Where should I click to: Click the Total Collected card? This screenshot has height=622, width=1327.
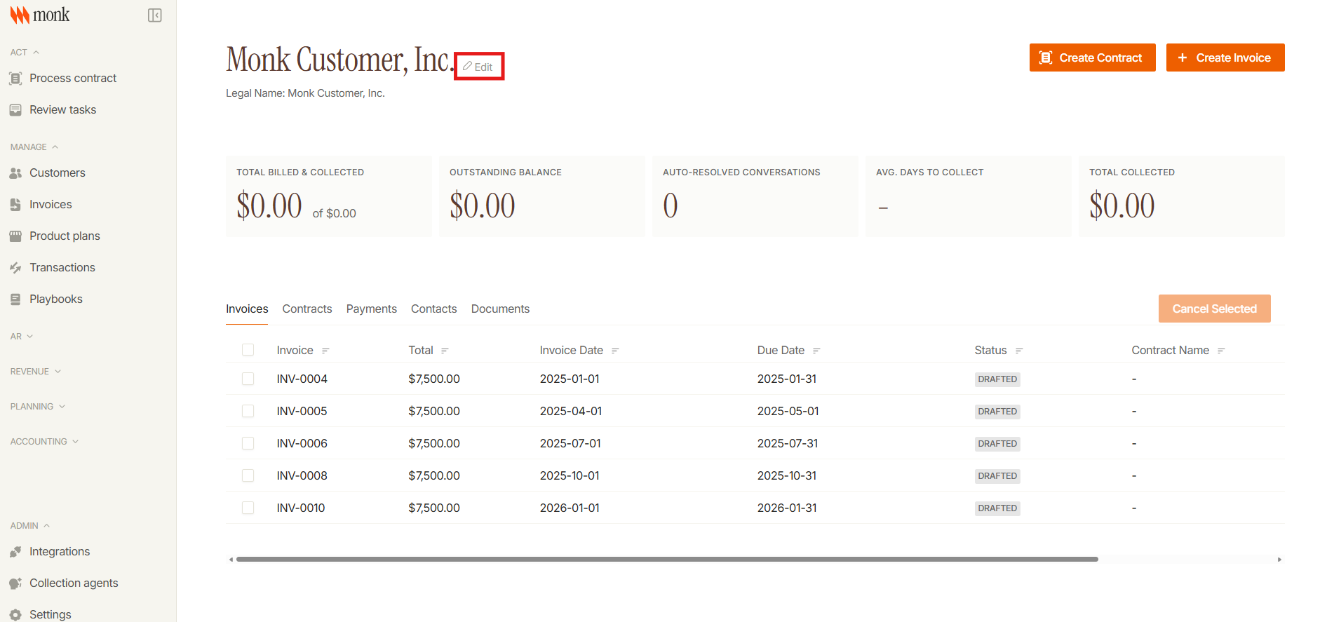[1182, 196]
